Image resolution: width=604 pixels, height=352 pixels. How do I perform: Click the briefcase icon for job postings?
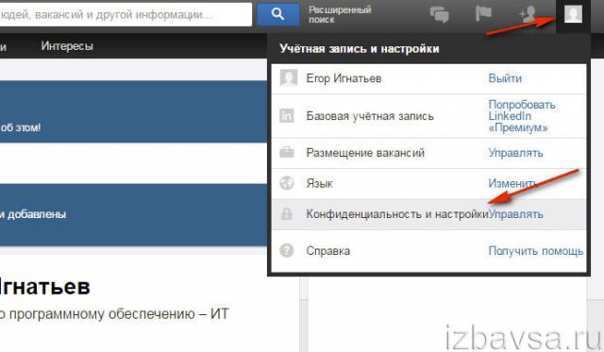click(x=287, y=153)
